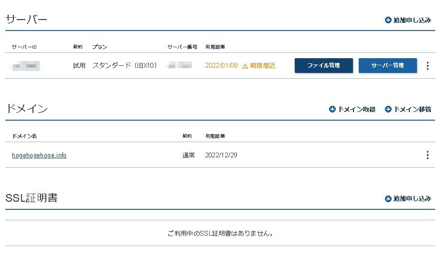
Task: Click the ドメイン名 column header
Action: 24,136
